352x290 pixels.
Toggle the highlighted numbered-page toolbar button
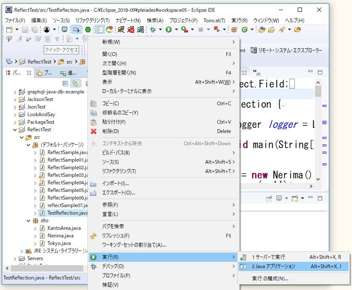tap(100, 29)
